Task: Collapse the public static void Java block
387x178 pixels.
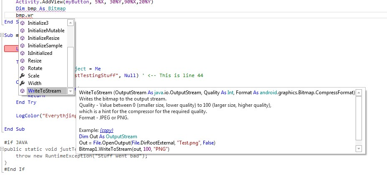Action: click(x=2, y=149)
